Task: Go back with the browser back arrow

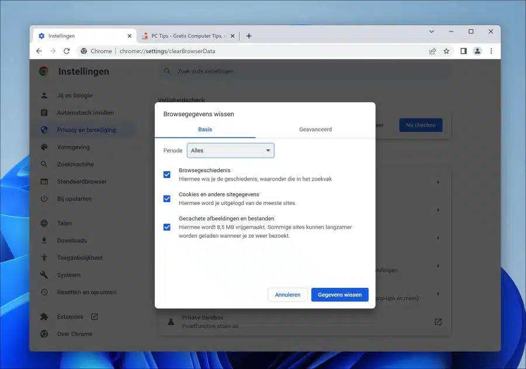Action: pos(39,51)
